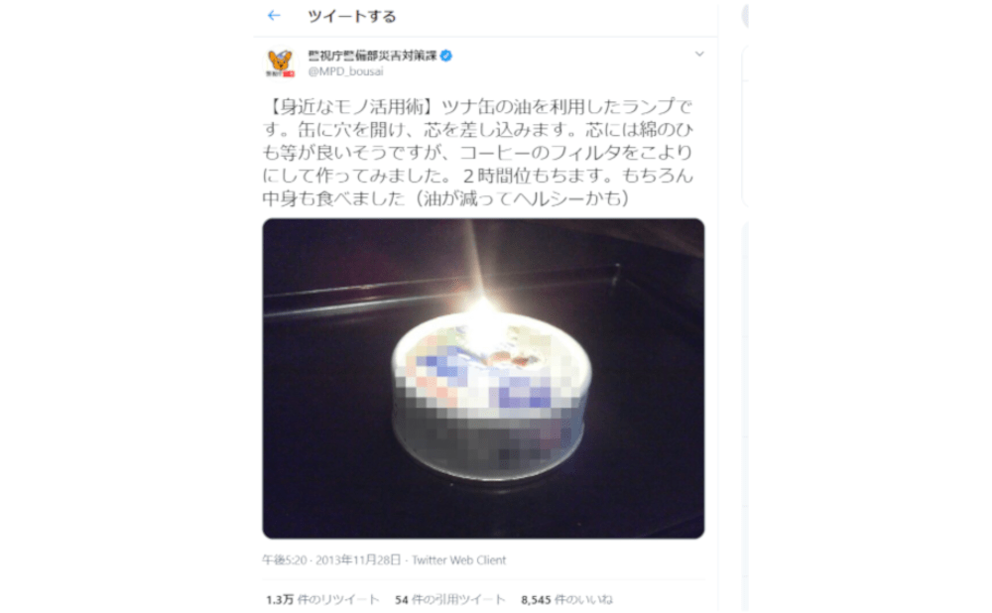View the 54 件の引用ツイート list
The height and width of the screenshot is (613, 992).
point(449,599)
